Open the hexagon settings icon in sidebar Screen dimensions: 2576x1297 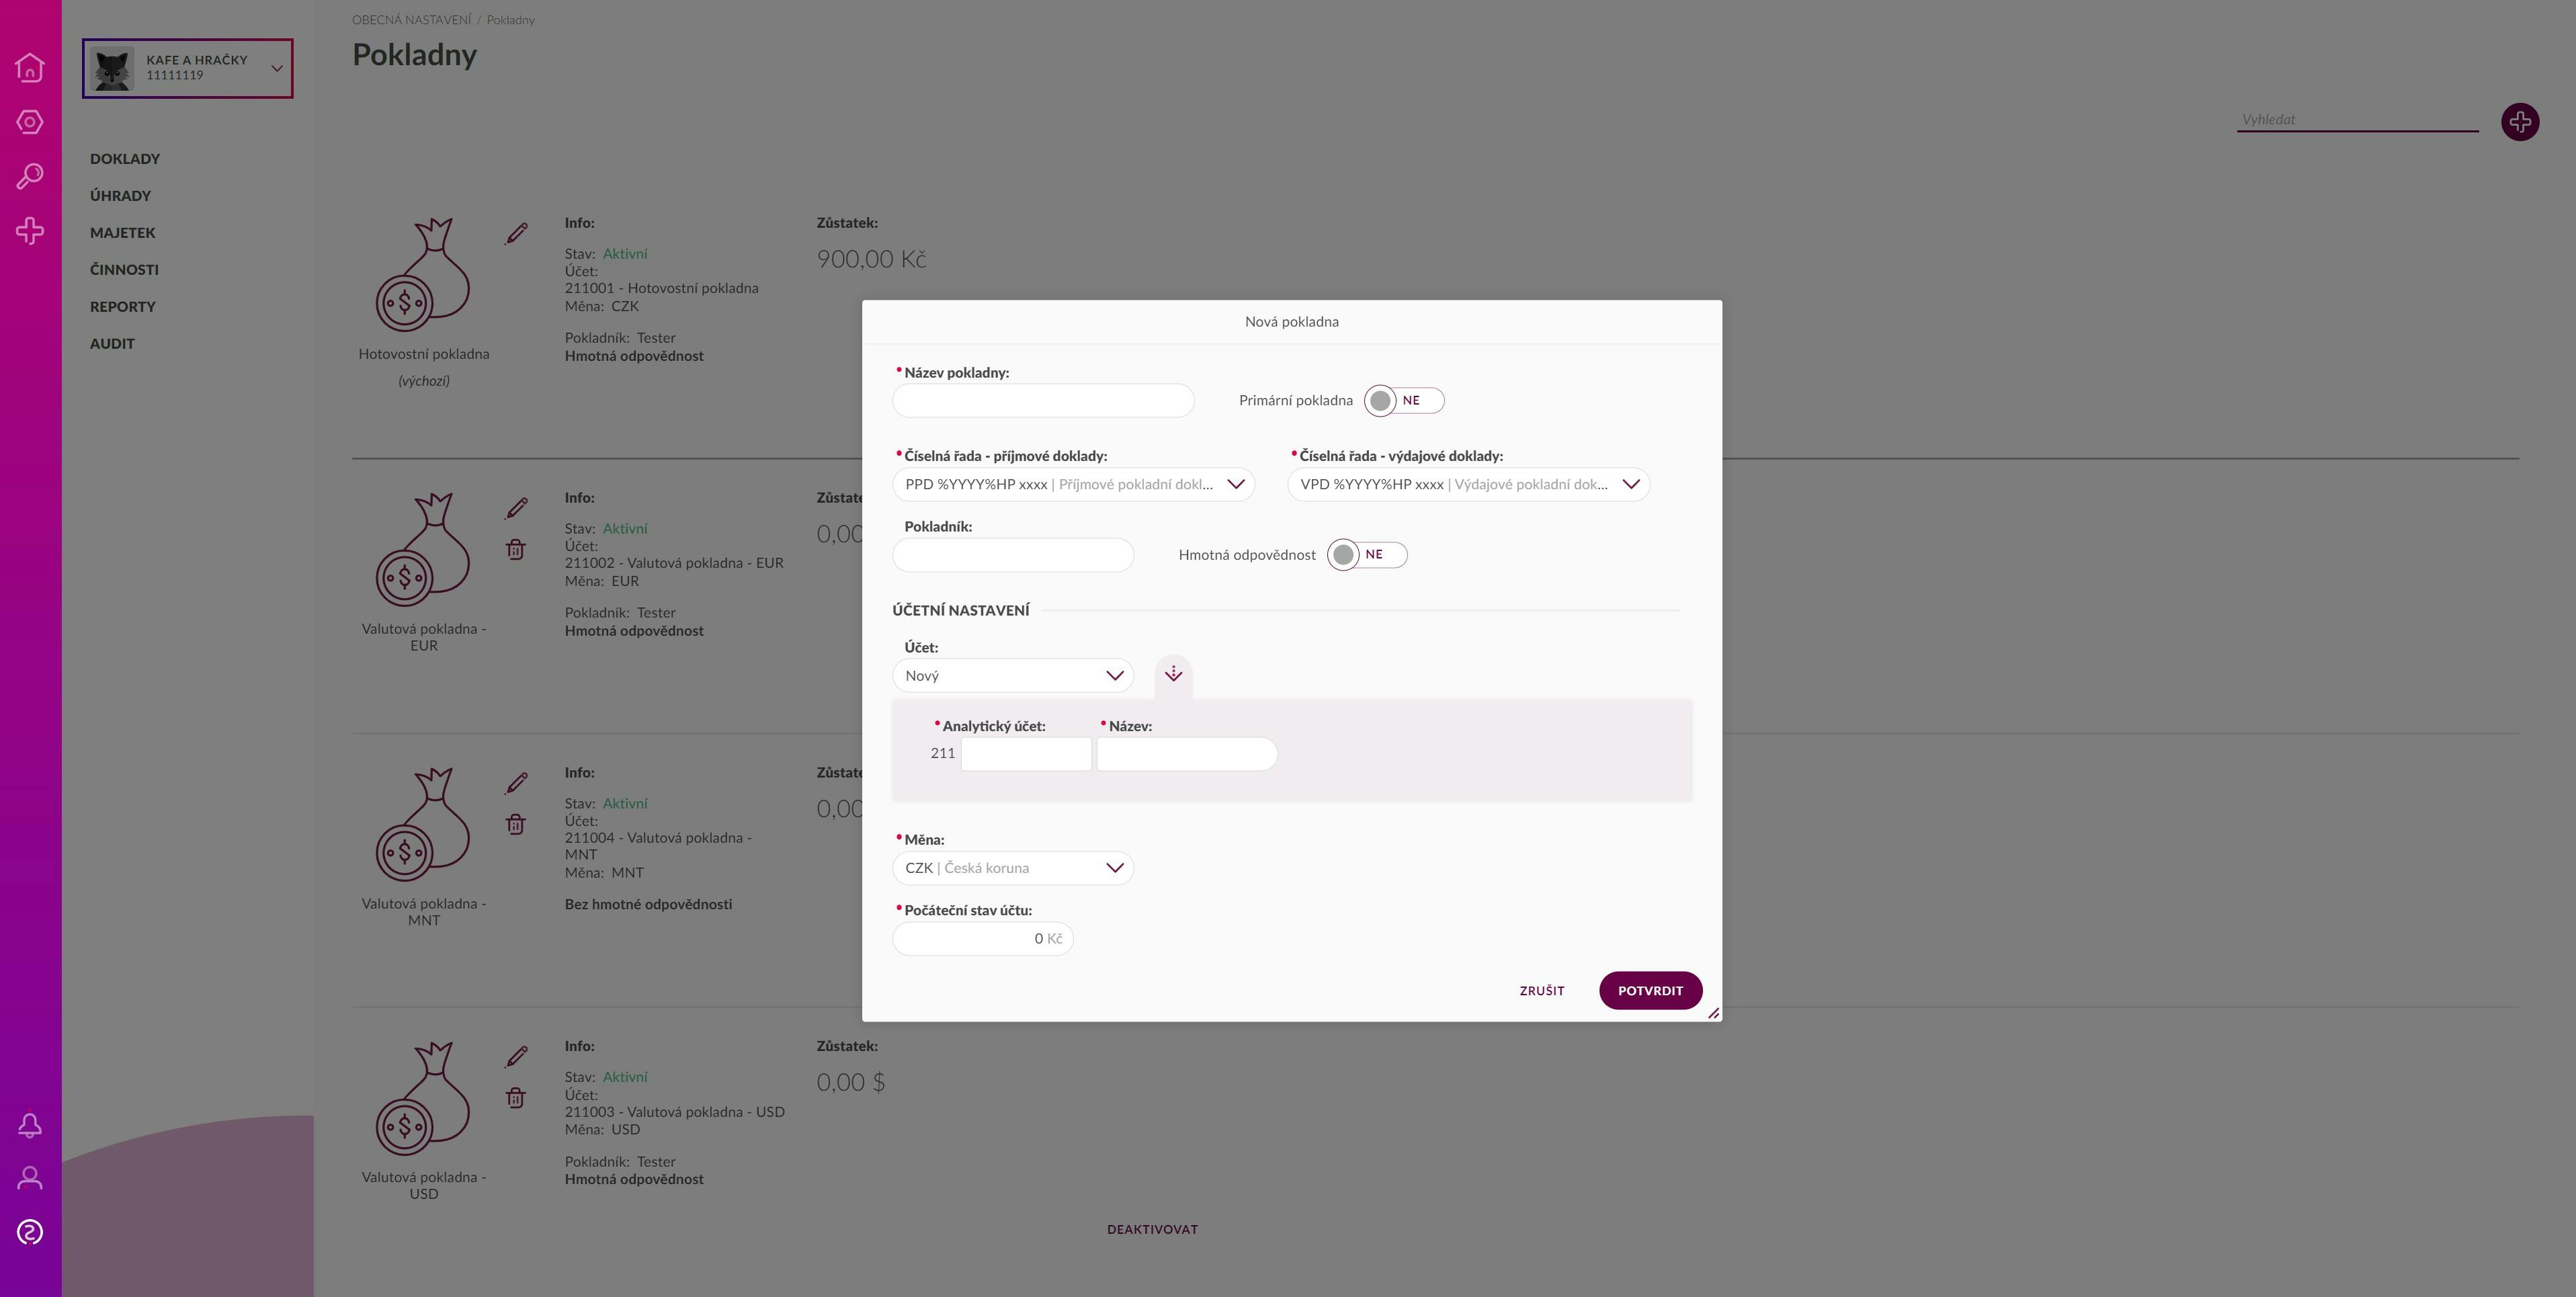coord(30,122)
